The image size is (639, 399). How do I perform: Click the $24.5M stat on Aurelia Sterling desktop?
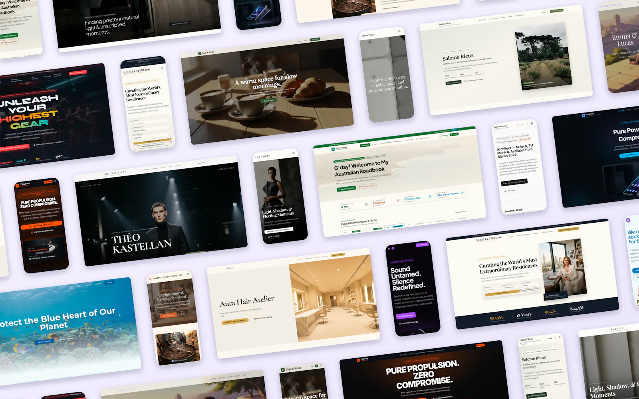tap(577, 308)
